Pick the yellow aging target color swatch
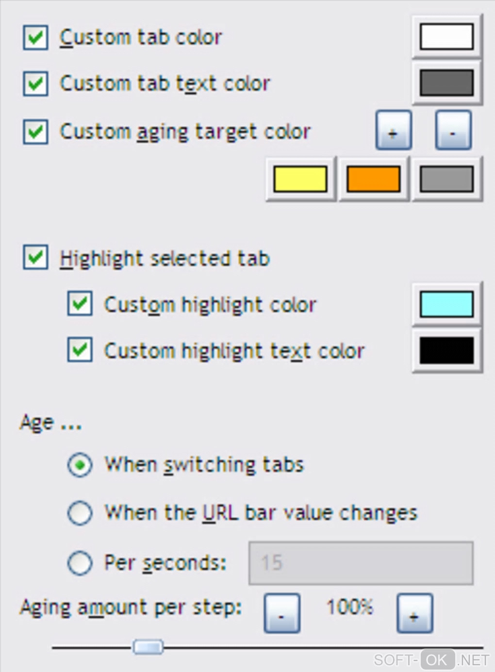Viewport: 495px width, 672px height. click(300, 179)
